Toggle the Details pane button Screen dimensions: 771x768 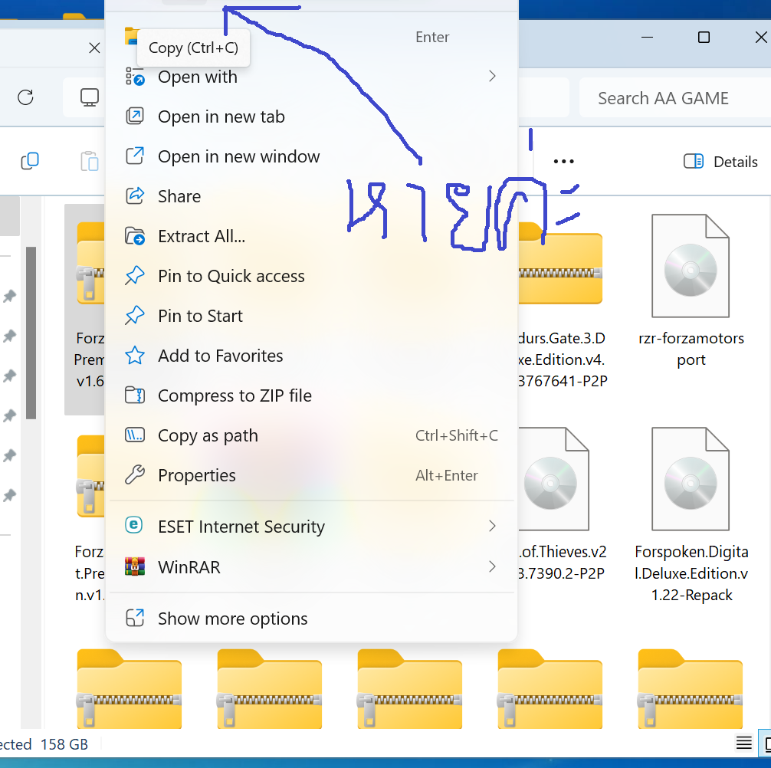pos(720,161)
